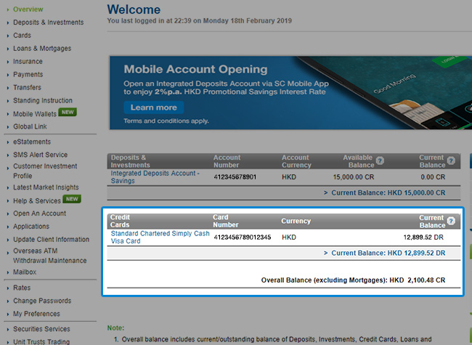472x345 pixels.
Task: Open Customer Investment Profile
Action: coord(45,171)
